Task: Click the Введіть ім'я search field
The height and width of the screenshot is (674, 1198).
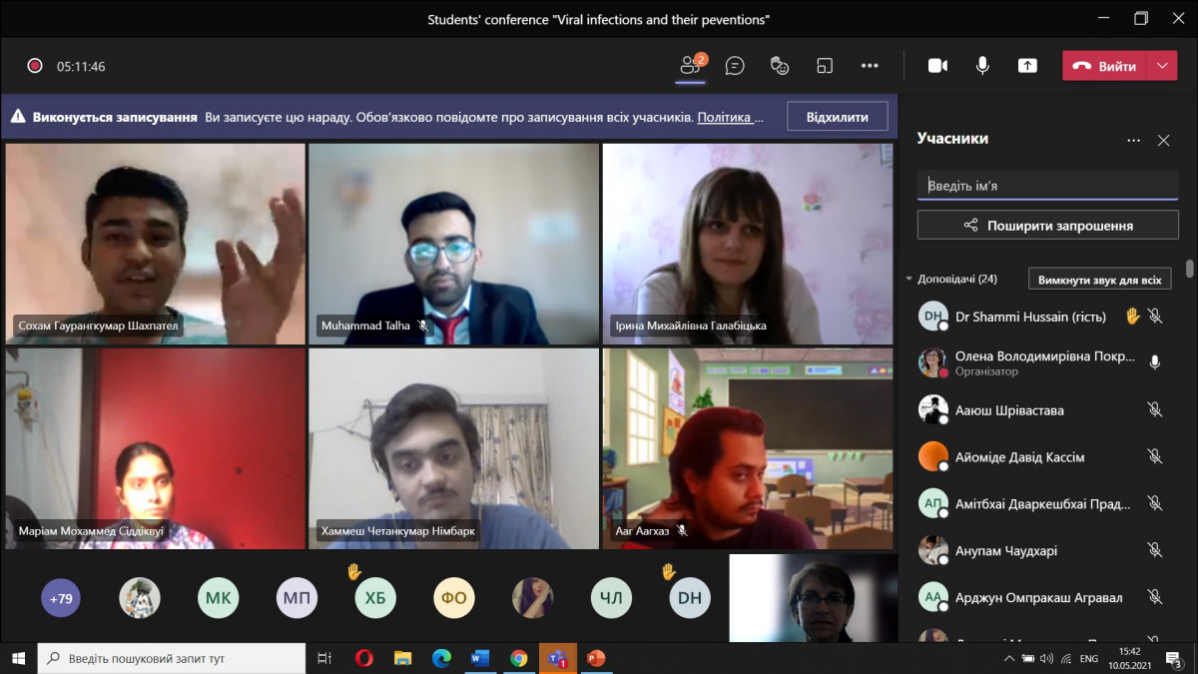Action: pyautogui.click(x=1047, y=186)
